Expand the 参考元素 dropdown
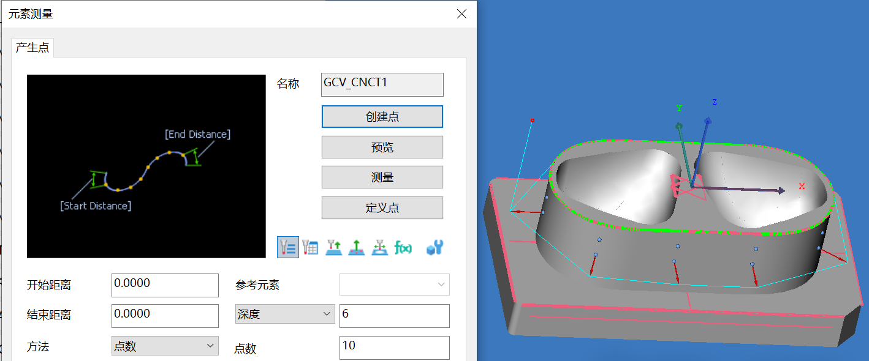The height and width of the screenshot is (361, 869). pyautogui.click(x=394, y=285)
